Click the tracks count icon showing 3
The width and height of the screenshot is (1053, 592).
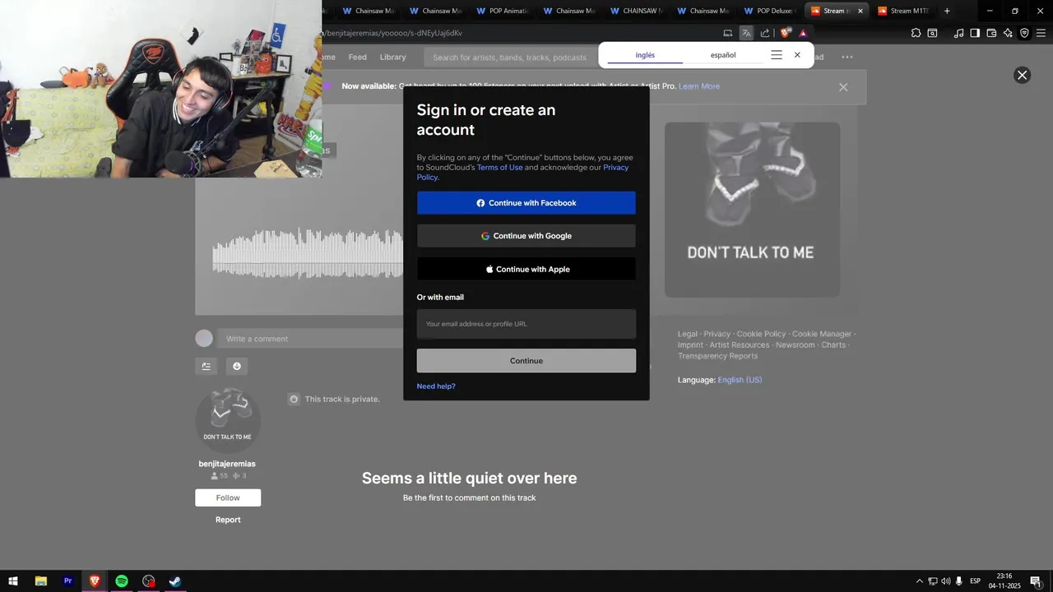pos(236,476)
